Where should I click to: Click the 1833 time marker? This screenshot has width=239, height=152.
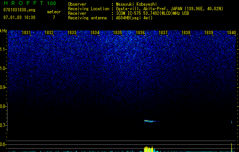coord(72,33)
